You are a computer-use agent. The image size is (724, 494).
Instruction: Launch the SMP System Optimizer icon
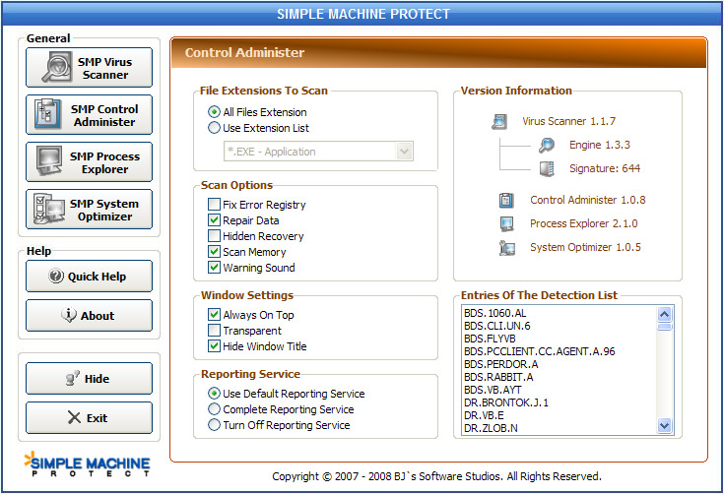click(x=49, y=209)
